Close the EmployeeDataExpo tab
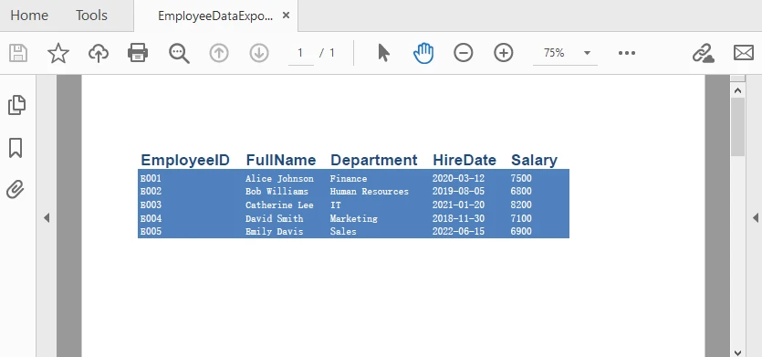The height and width of the screenshot is (357, 762). 287,16
